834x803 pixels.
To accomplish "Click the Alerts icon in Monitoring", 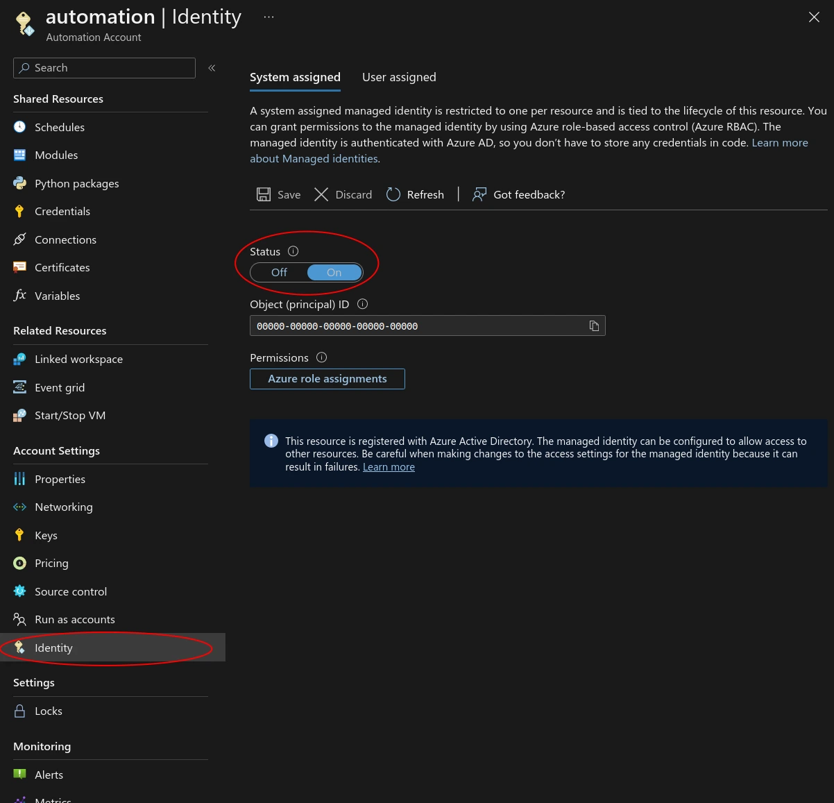I will point(19,775).
